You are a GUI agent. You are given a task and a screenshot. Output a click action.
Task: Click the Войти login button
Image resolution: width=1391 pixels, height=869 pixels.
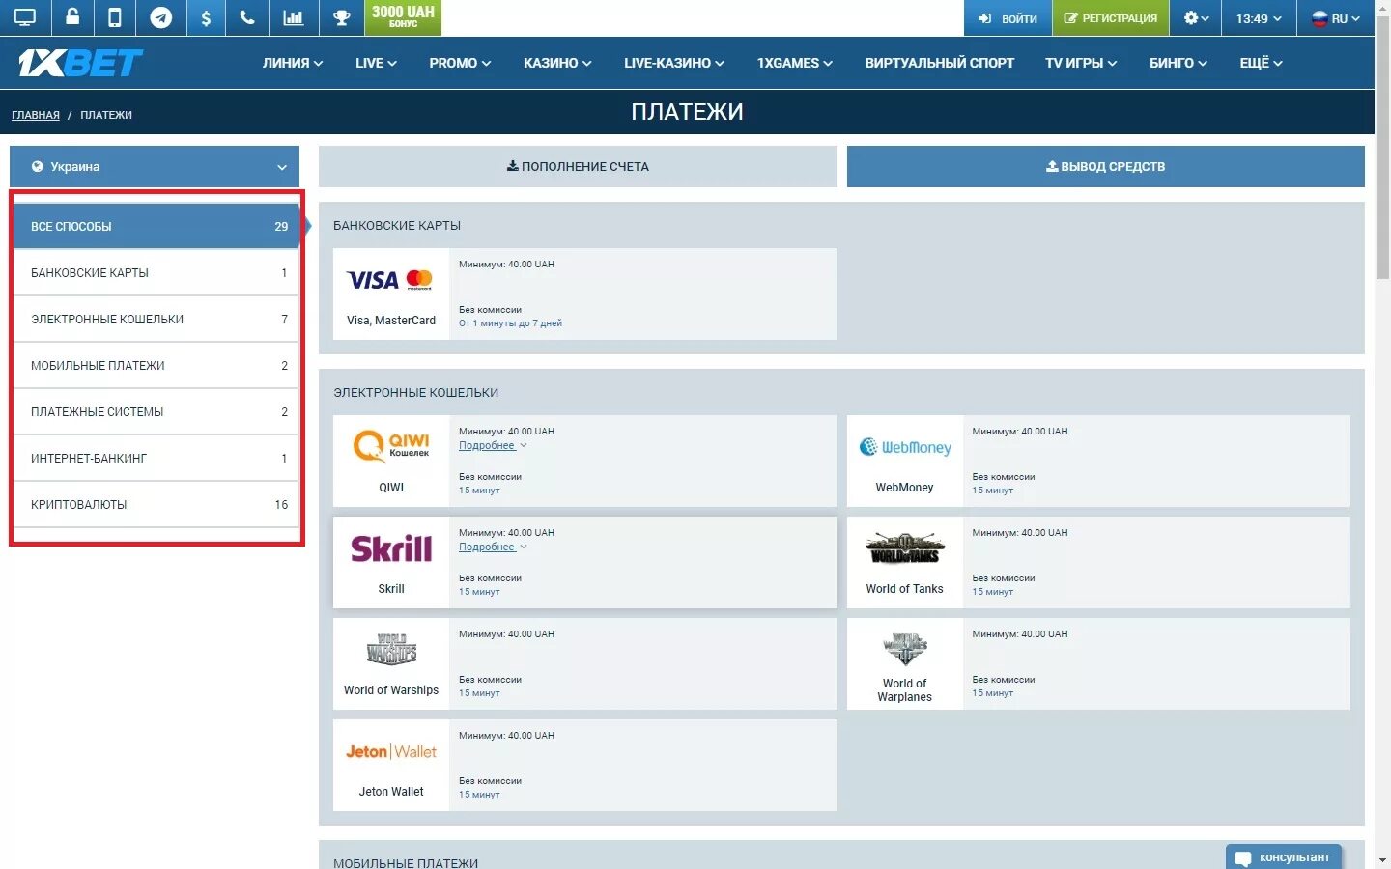click(x=1008, y=17)
